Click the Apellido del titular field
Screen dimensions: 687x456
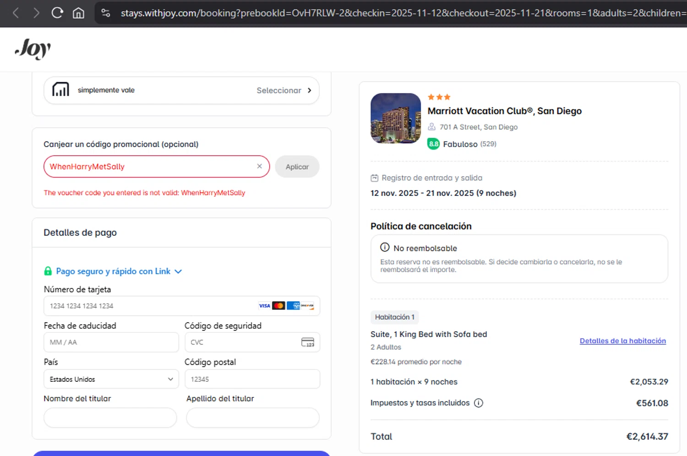(253, 418)
